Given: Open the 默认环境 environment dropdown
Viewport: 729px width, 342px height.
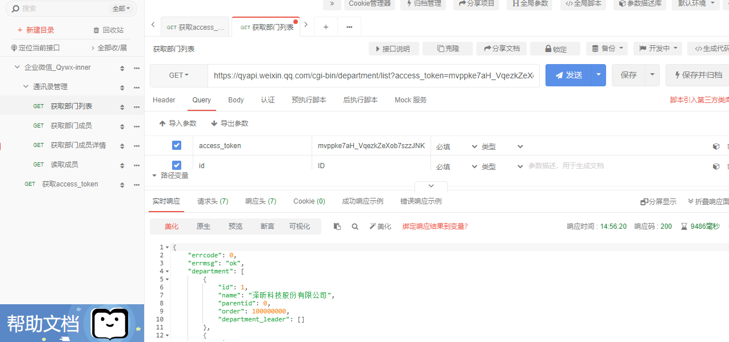Looking at the screenshot, I should 696,3.
